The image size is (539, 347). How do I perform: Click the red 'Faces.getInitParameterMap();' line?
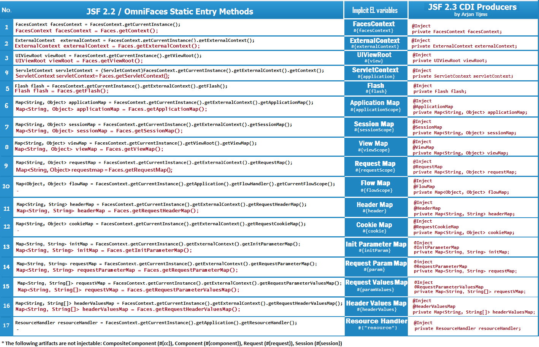[104, 250]
